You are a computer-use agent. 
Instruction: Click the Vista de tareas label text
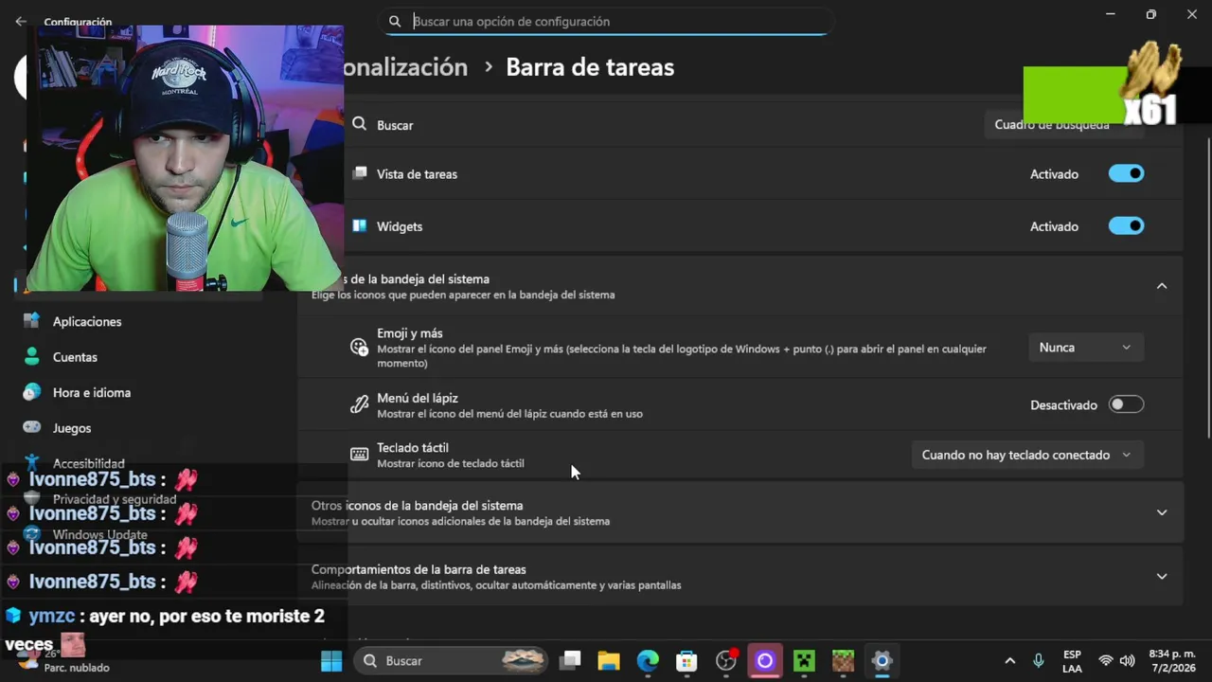tap(417, 174)
